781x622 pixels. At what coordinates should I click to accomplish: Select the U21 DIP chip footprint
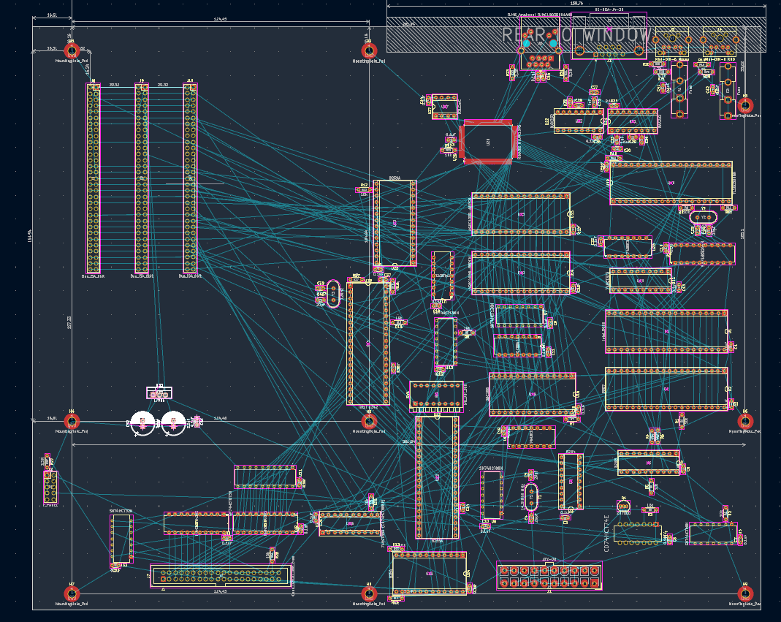pyautogui.click(x=633, y=121)
